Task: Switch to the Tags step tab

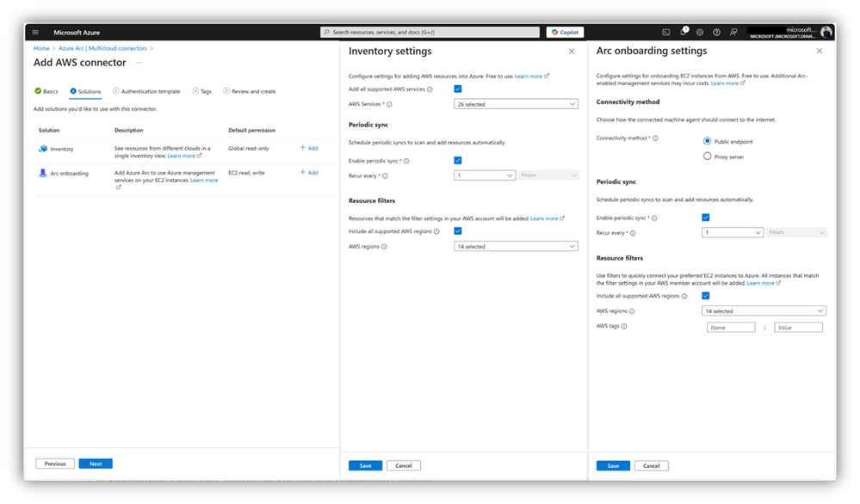Action: click(201, 91)
